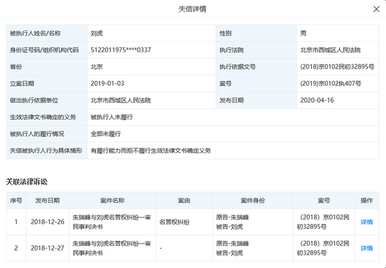Select the 名誉权纠纷 cause cell in row 1
This screenshot has height=268, width=386.
point(174,222)
